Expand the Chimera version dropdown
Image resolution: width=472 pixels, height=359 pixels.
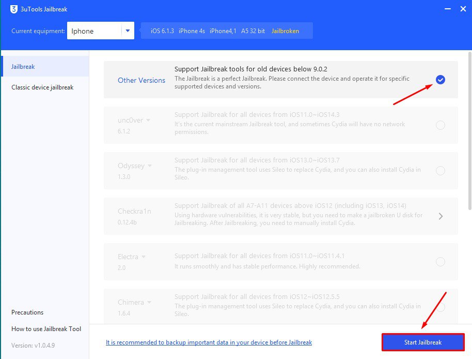(149, 302)
